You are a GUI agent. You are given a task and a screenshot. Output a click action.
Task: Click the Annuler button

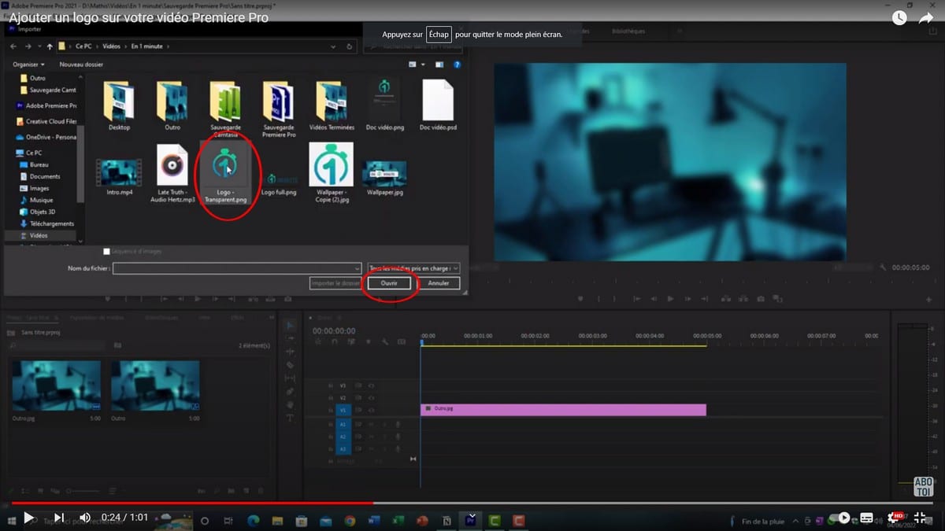pos(439,283)
